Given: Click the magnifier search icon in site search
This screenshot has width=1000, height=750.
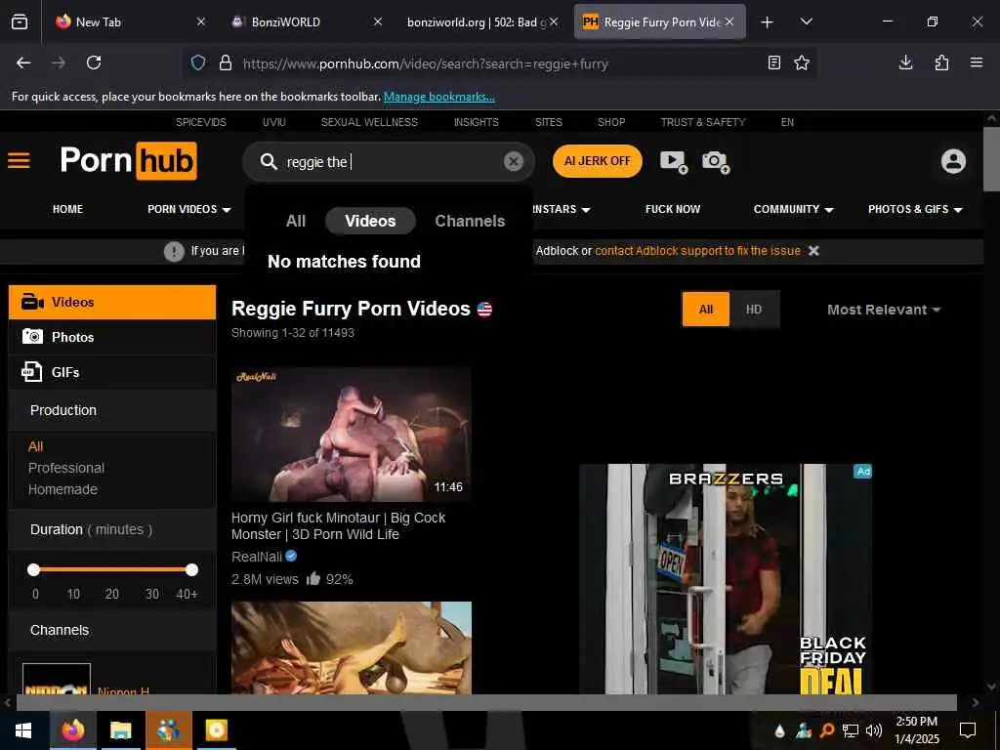Looking at the screenshot, I should pyautogui.click(x=269, y=161).
